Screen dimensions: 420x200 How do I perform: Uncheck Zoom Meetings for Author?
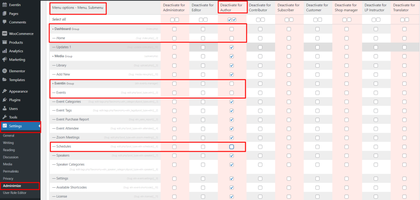232,138
